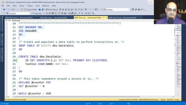Click the Cut icon in toolbar
The height and width of the screenshot is (105, 186).
pyautogui.click(x=76, y=10)
